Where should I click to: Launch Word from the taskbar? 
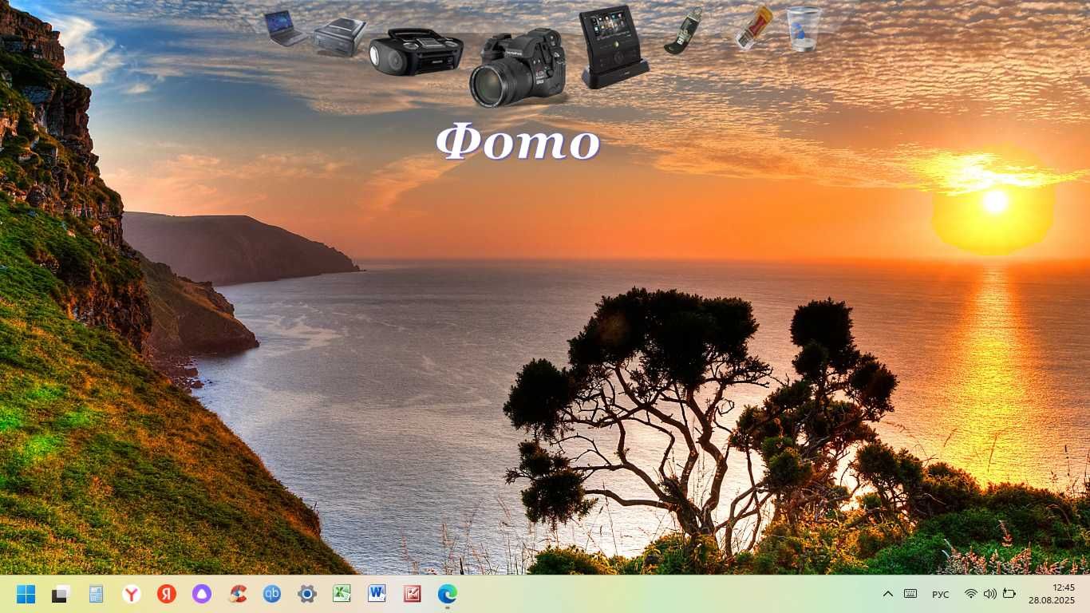[x=377, y=594]
